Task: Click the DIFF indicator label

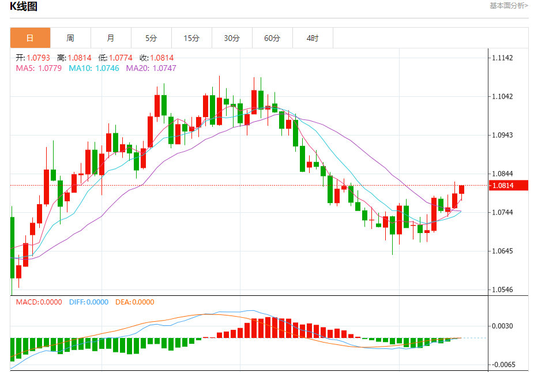Action: click(89, 302)
